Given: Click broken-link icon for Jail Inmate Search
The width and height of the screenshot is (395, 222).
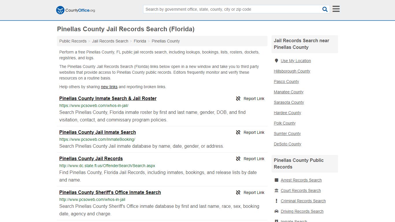Looking at the screenshot, I should click(238, 132).
